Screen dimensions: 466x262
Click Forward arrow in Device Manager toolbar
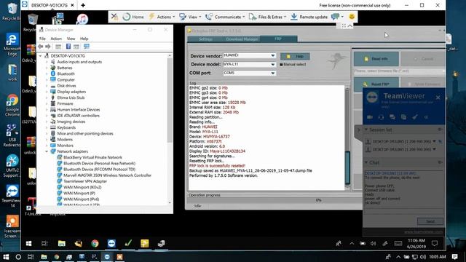tap(48, 47)
